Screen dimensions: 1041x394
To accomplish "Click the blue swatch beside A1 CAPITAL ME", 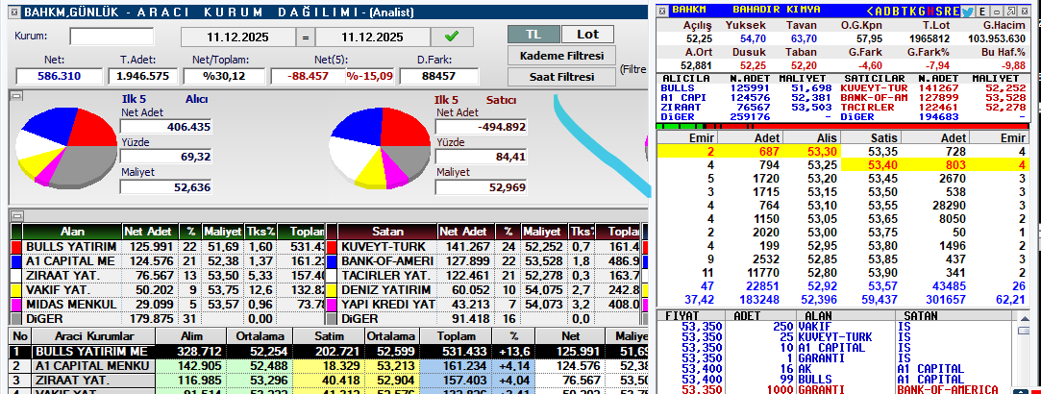I will 16,260.
